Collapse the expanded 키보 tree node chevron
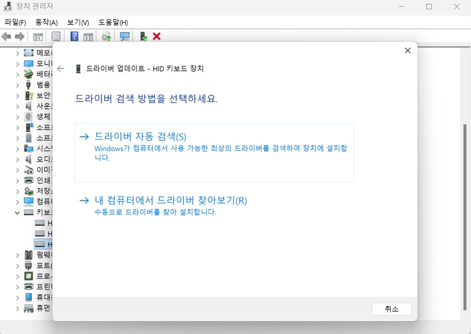 point(17,212)
